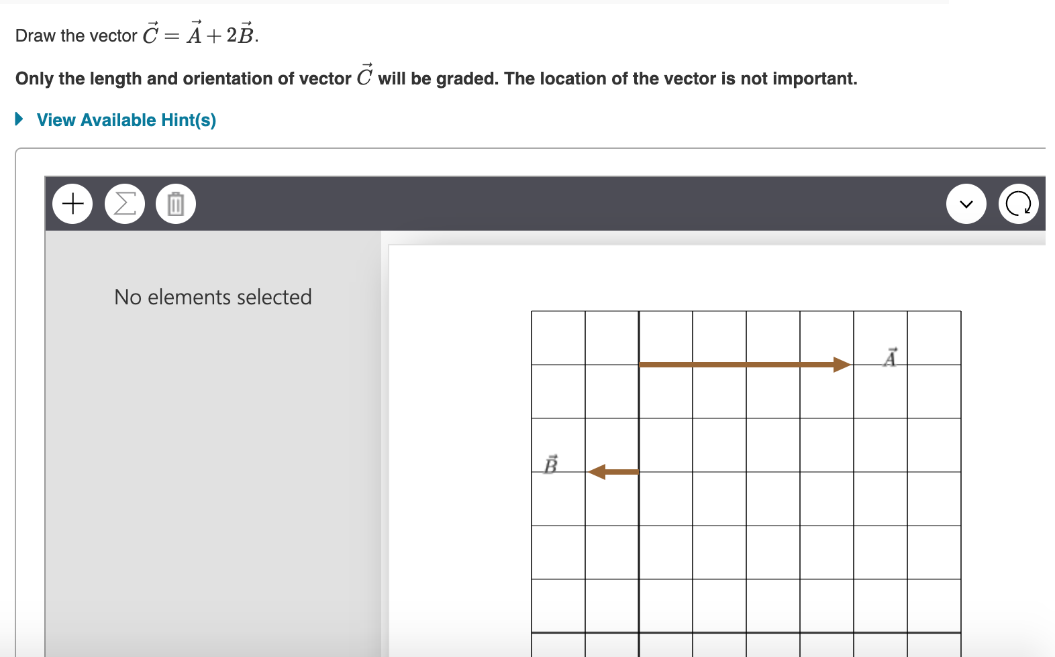This screenshot has height=657, width=1055.
Task: Click the label B next to its vector
Action: point(550,464)
